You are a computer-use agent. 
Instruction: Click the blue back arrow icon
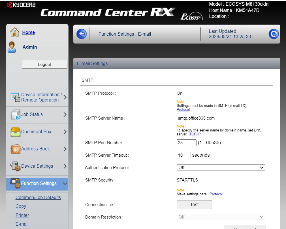82,34
